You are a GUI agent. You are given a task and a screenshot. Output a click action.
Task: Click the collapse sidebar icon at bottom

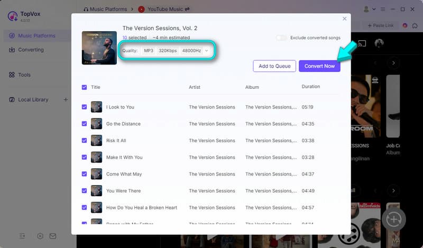click(22, 236)
